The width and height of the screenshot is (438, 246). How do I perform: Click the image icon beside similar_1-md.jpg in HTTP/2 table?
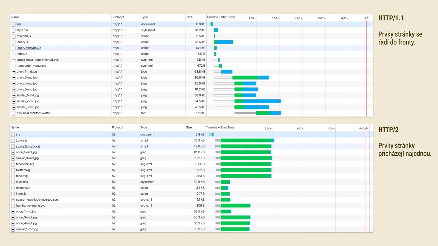pyautogui.click(x=13, y=229)
